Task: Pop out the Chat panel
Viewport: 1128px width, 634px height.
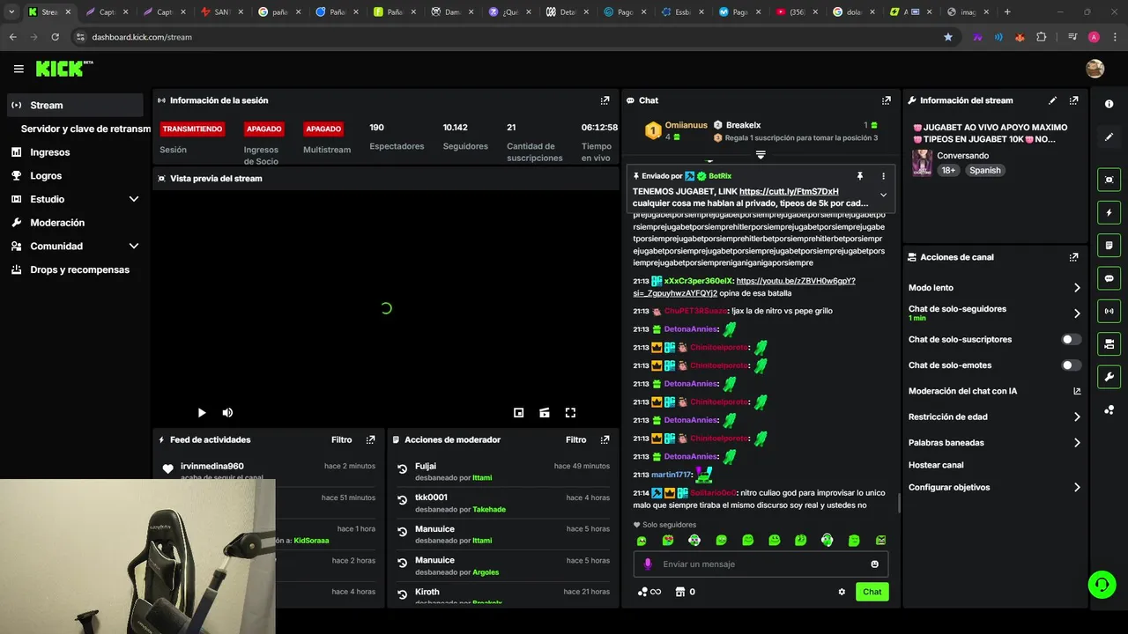Action: (886, 100)
